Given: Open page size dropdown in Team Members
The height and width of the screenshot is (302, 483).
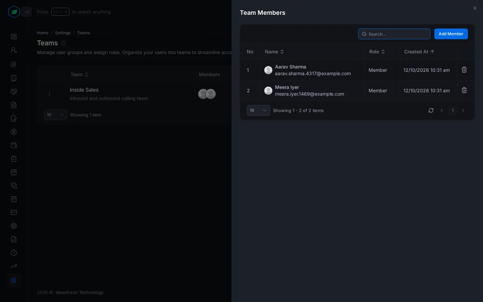Looking at the screenshot, I should [258, 110].
